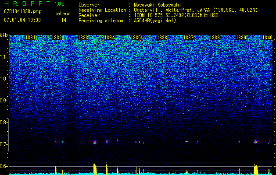Click the Receiving Location label

pos(102,10)
